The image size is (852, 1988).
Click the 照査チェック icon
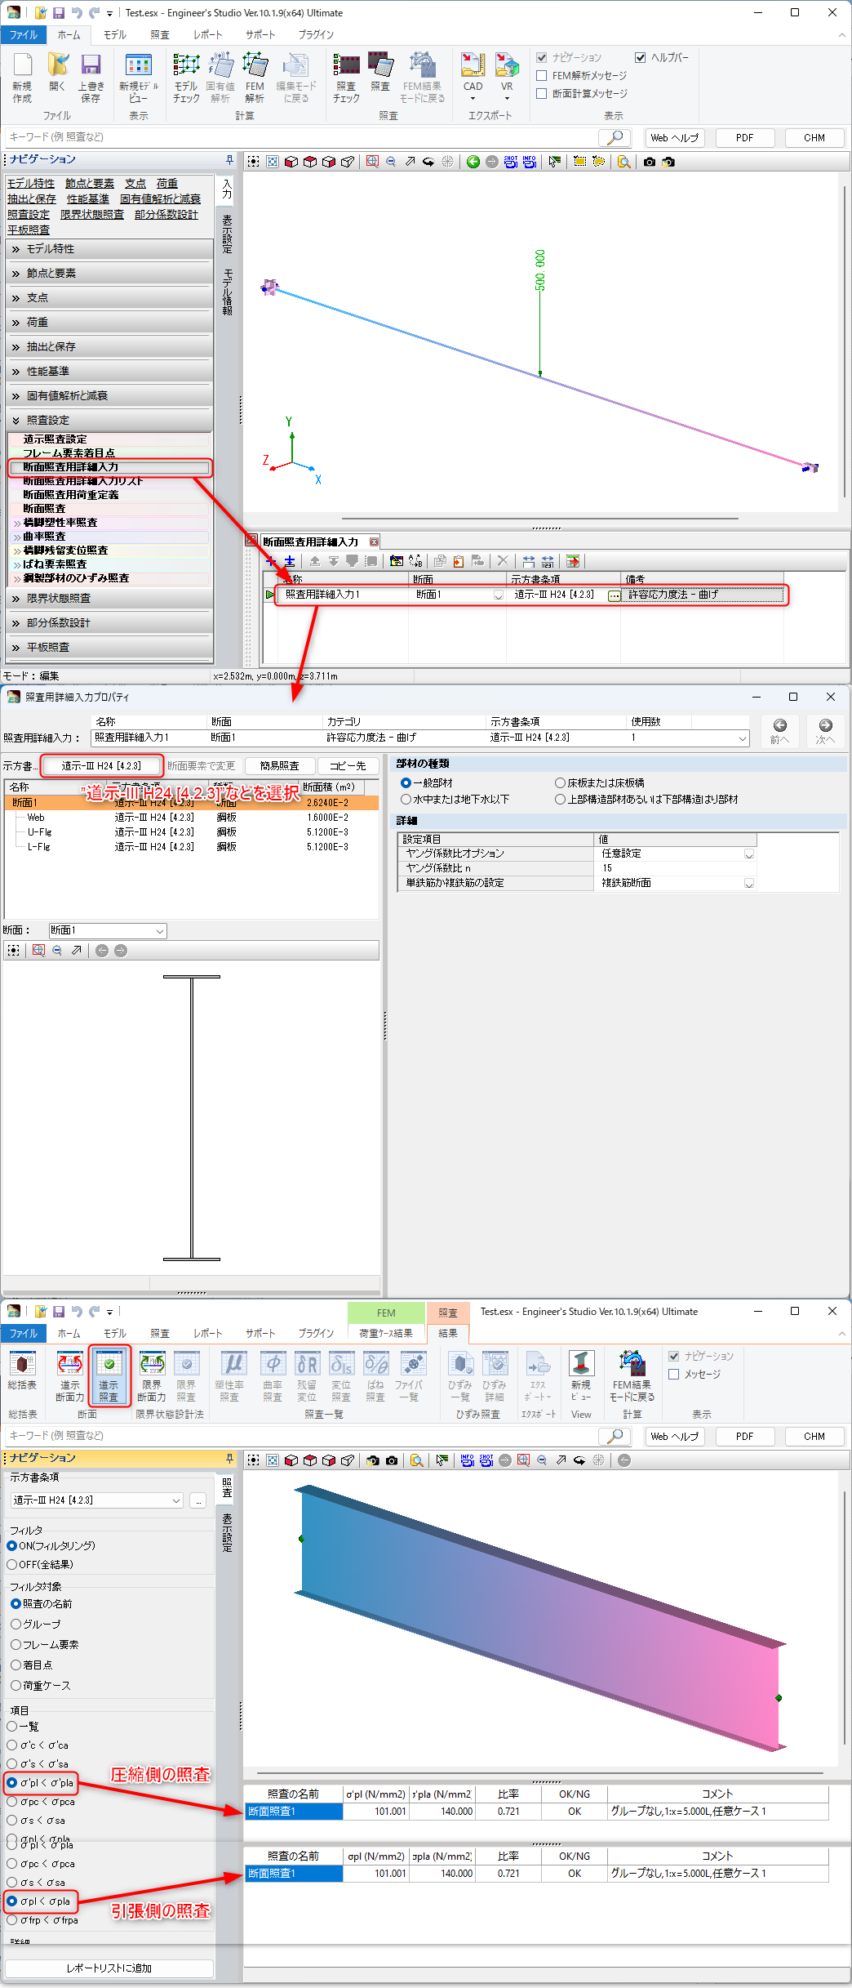pos(346,78)
